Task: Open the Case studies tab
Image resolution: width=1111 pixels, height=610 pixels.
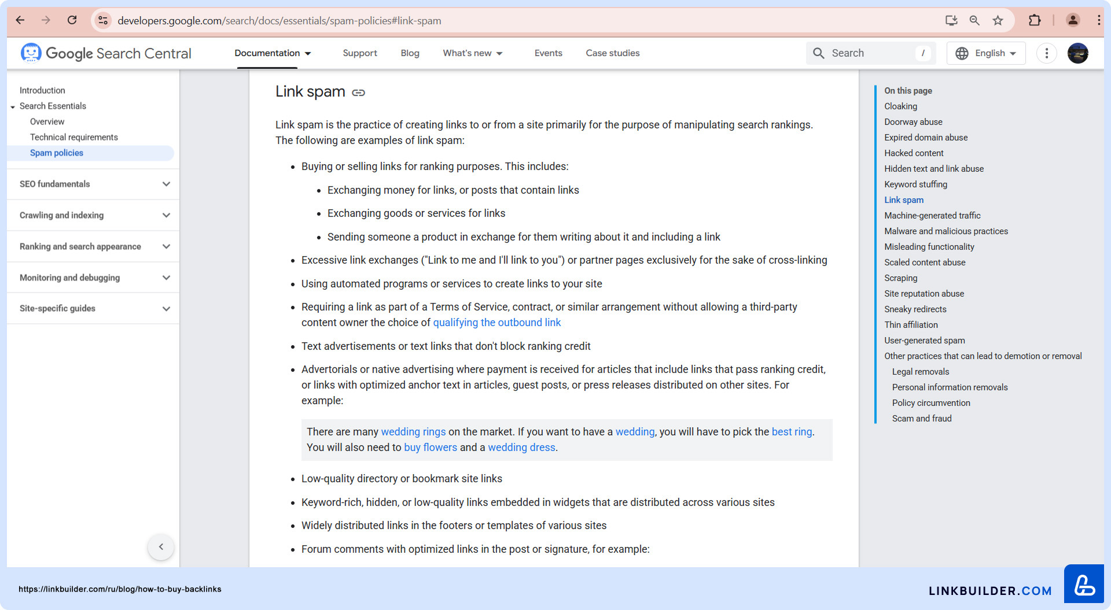Action: 612,53
